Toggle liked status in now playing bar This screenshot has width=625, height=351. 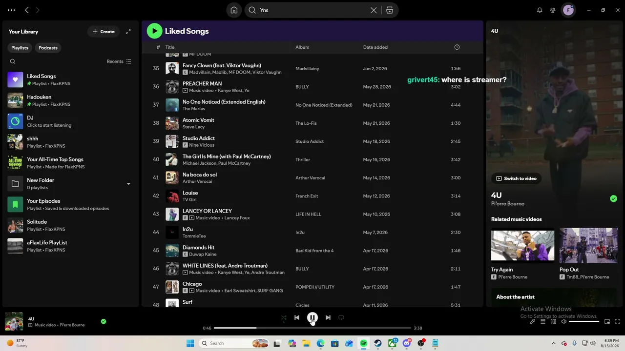(104, 321)
